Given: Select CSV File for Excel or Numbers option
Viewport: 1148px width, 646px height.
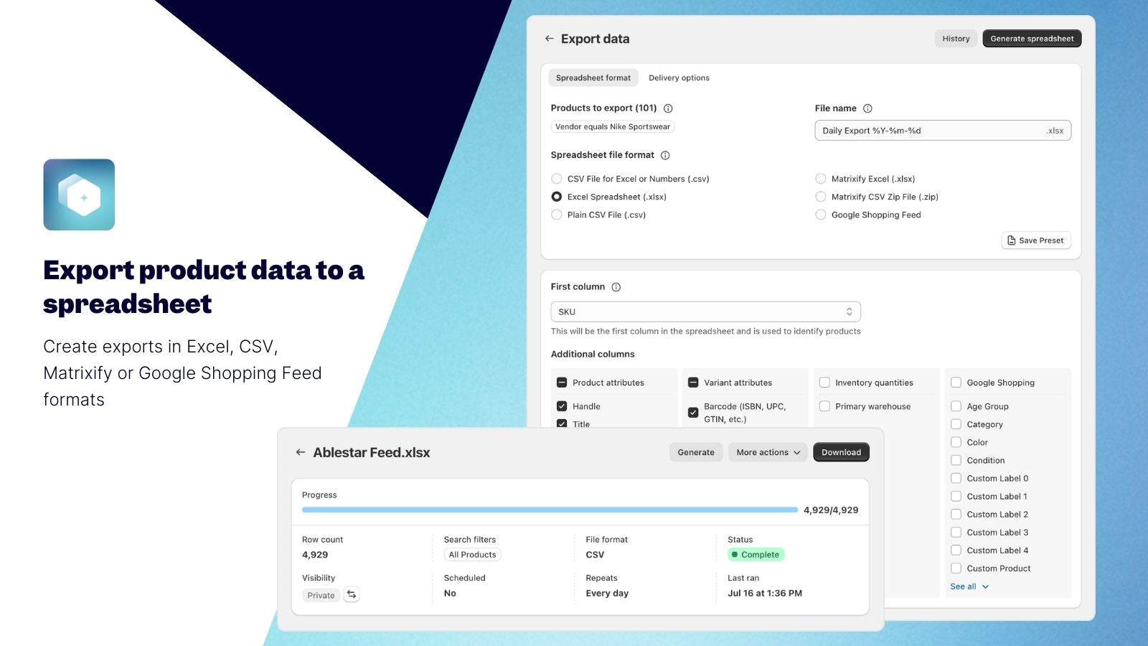Looking at the screenshot, I should [x=557, y=179].
